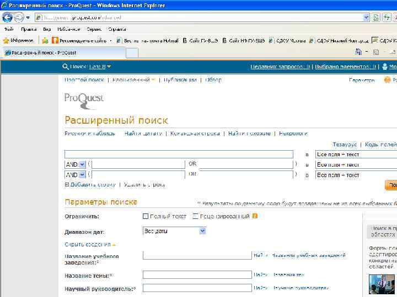Open a new blank browser tab
The image size is (397, 297).
(132, 53)
